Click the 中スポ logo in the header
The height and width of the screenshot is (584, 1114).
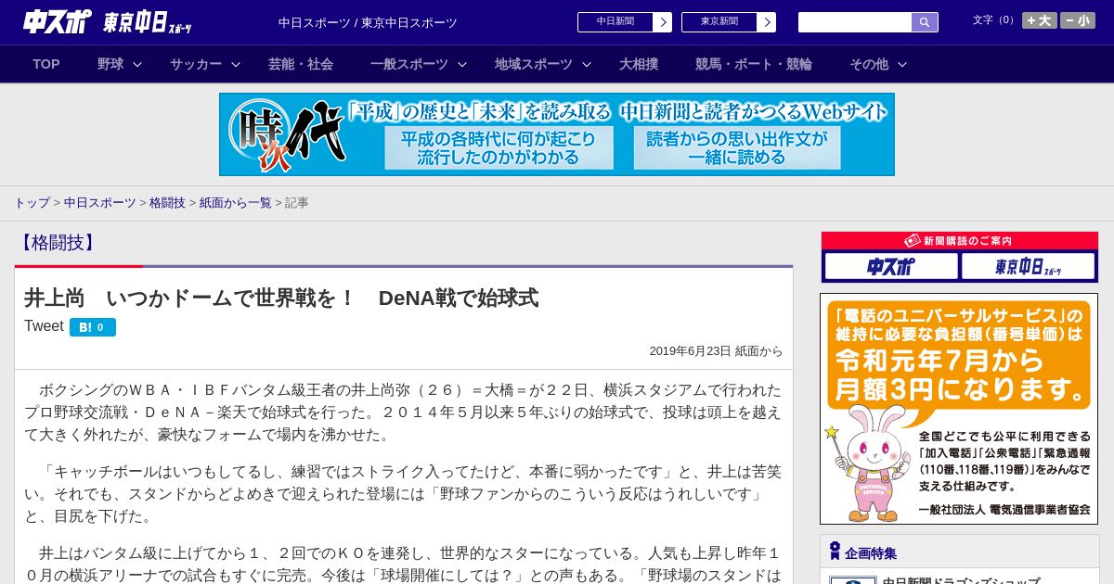[x=58, y=22]
